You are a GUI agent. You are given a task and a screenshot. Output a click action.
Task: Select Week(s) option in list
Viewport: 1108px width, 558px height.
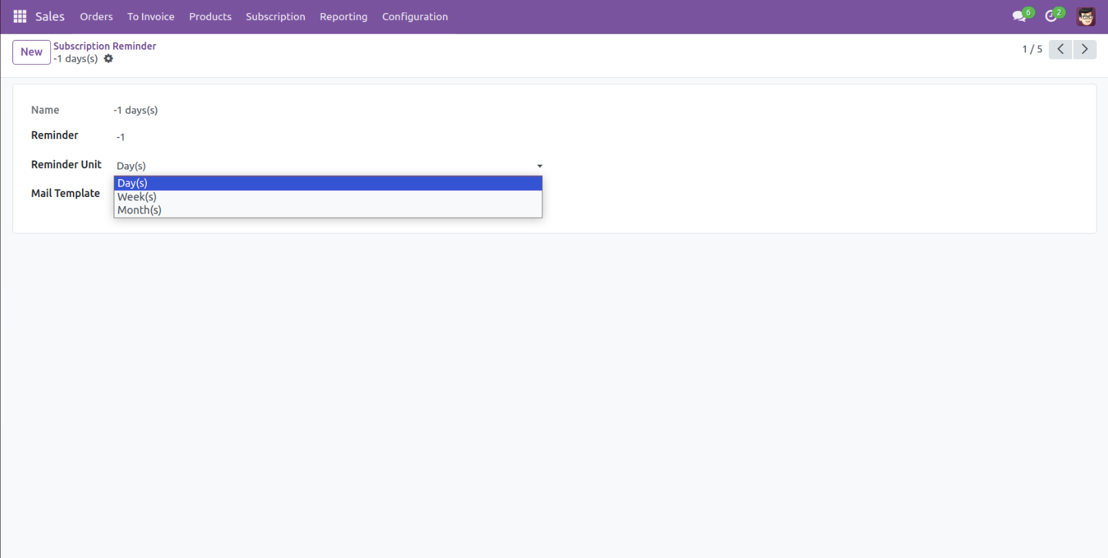point(328,197)
